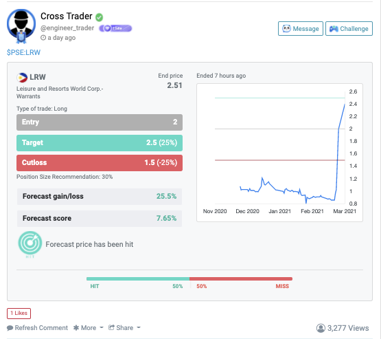Click the End price value 2.51
This screenshot has height=339, width=381.
click(174, 85)
